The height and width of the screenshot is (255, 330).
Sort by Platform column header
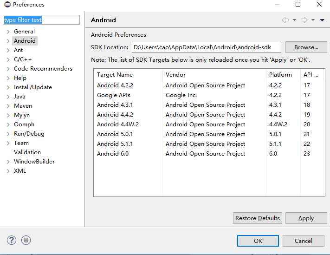(283, 75)
